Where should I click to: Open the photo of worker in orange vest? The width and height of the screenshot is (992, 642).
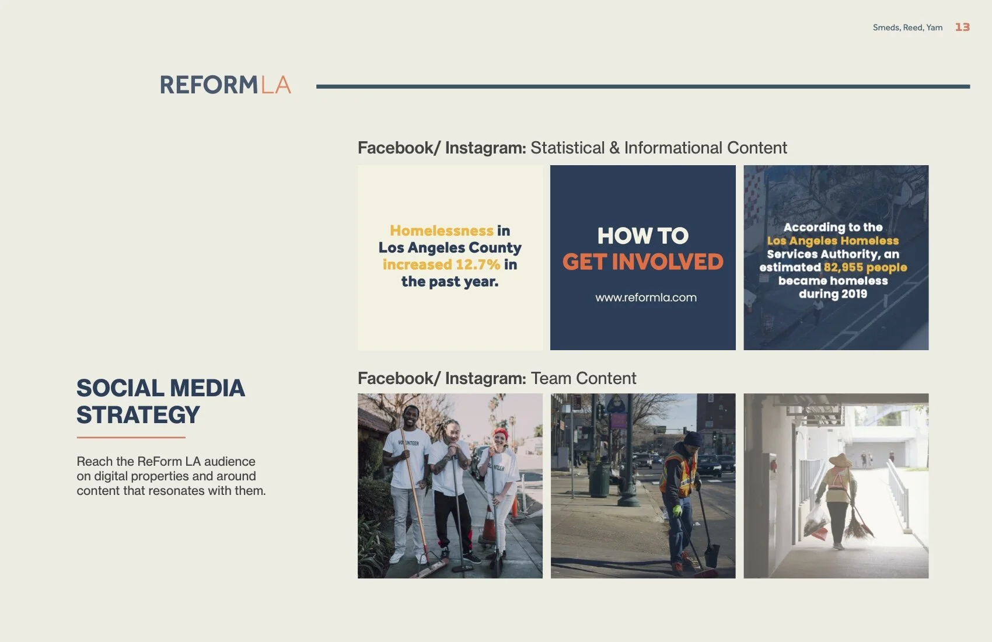tap(643, 486)
